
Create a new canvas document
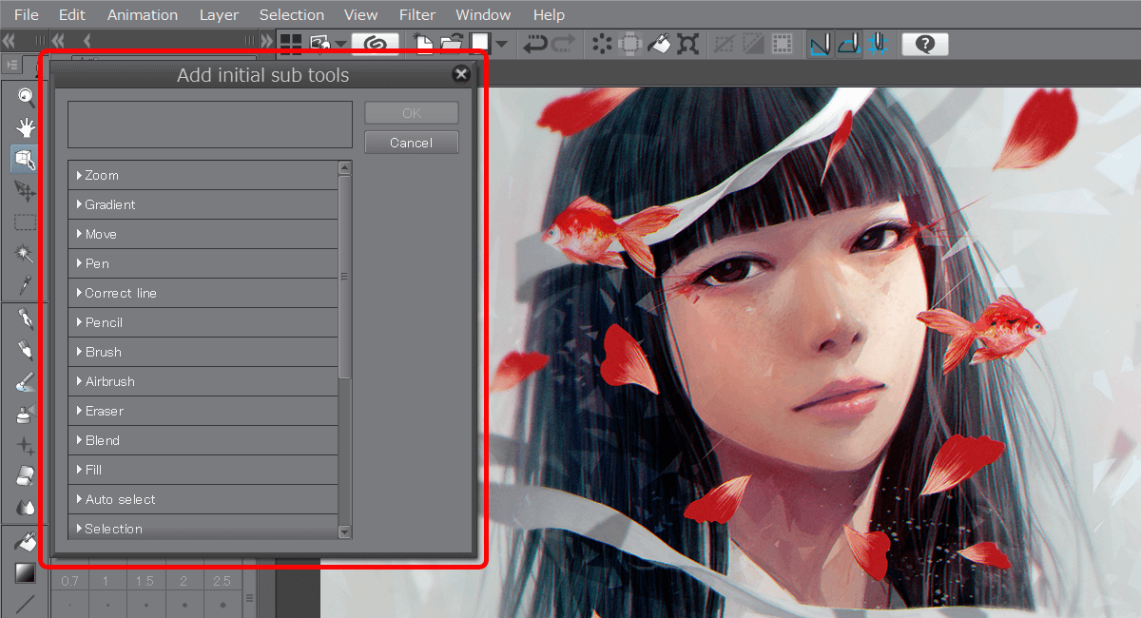[x=424, y=44]
